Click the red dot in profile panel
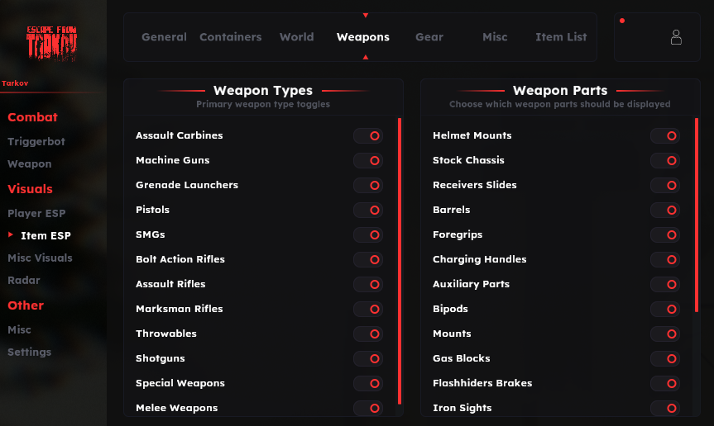 pyautogui.click(x=622, y=21)
